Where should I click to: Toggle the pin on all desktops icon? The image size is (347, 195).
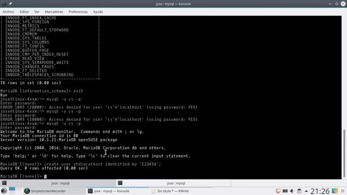click(10, 4)
